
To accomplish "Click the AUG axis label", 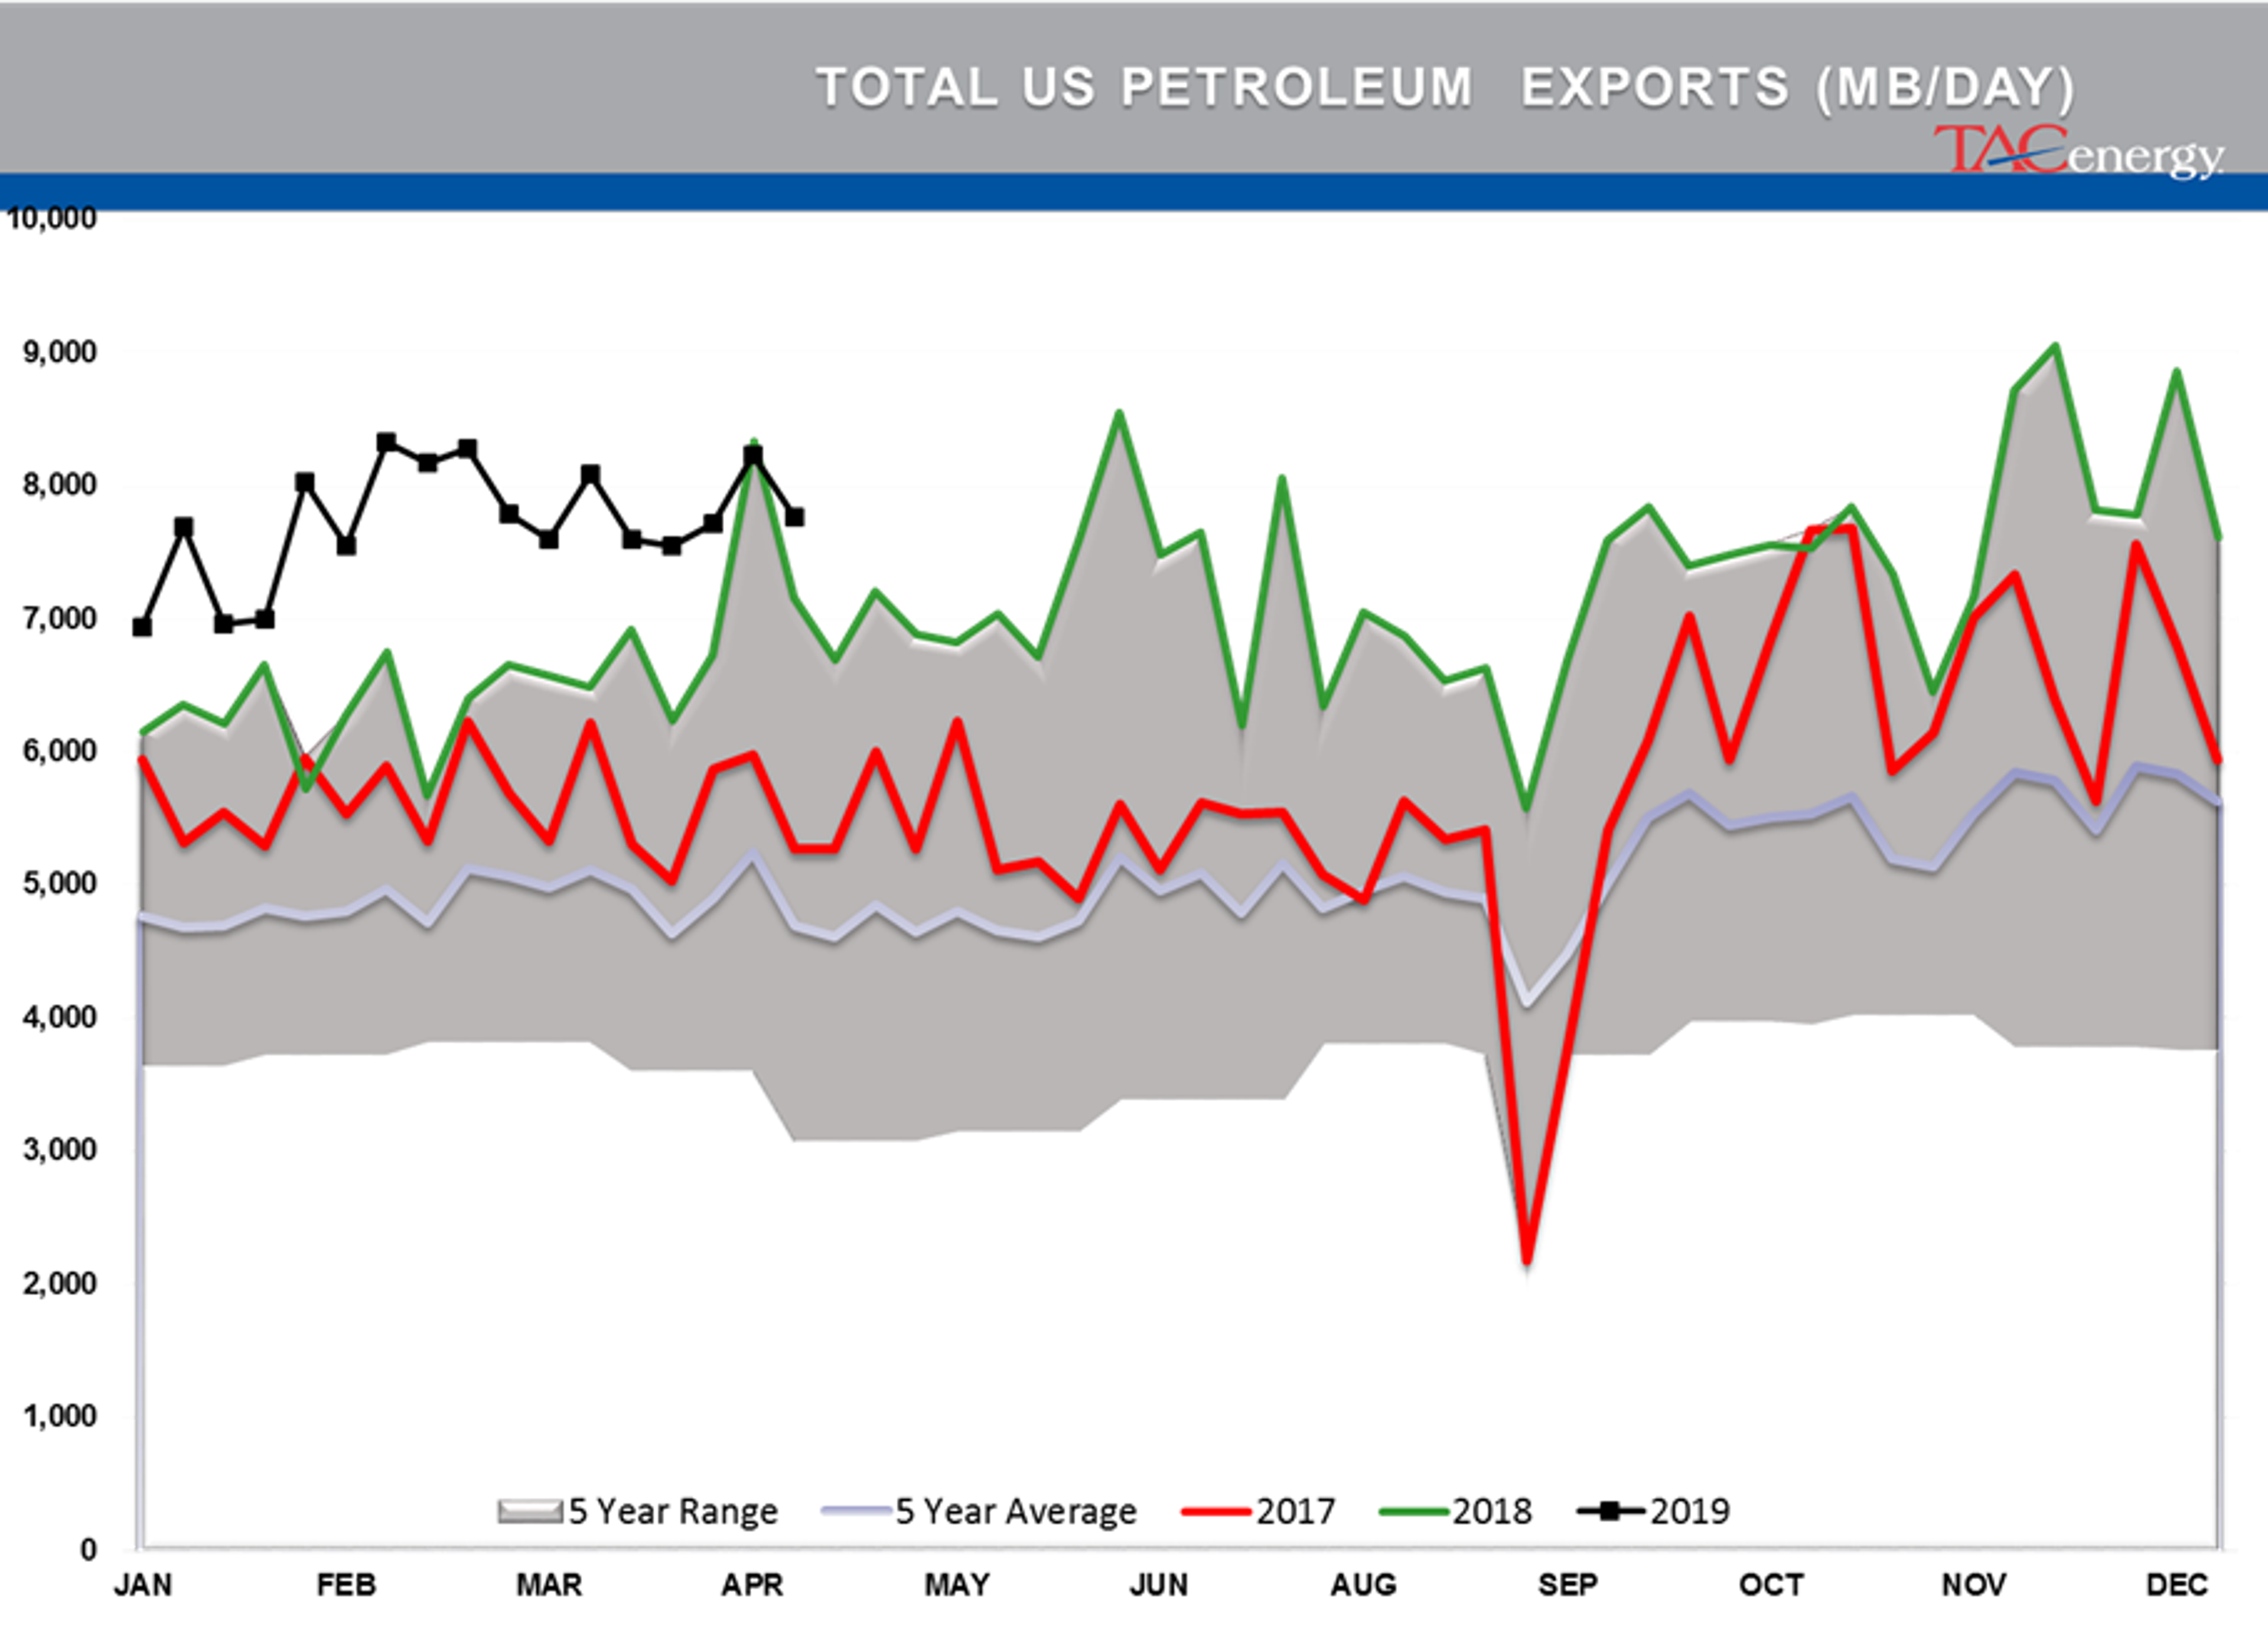I will [x=1363, y=1586].
